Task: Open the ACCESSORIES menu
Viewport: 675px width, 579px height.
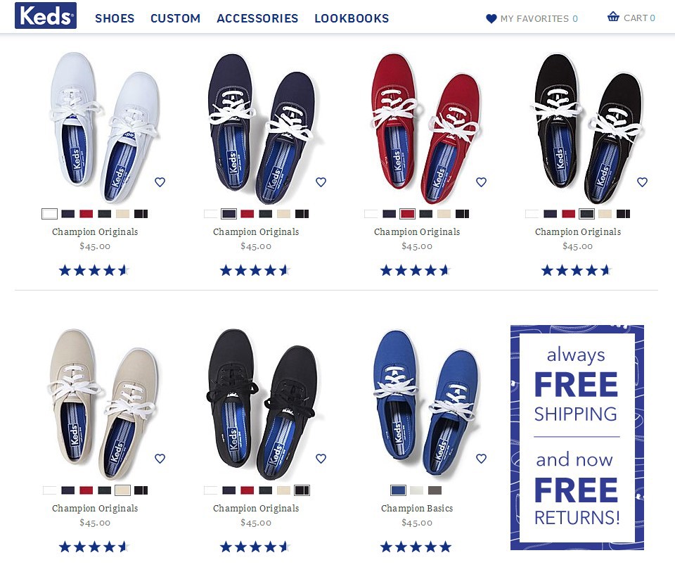Action: [257, 18]
